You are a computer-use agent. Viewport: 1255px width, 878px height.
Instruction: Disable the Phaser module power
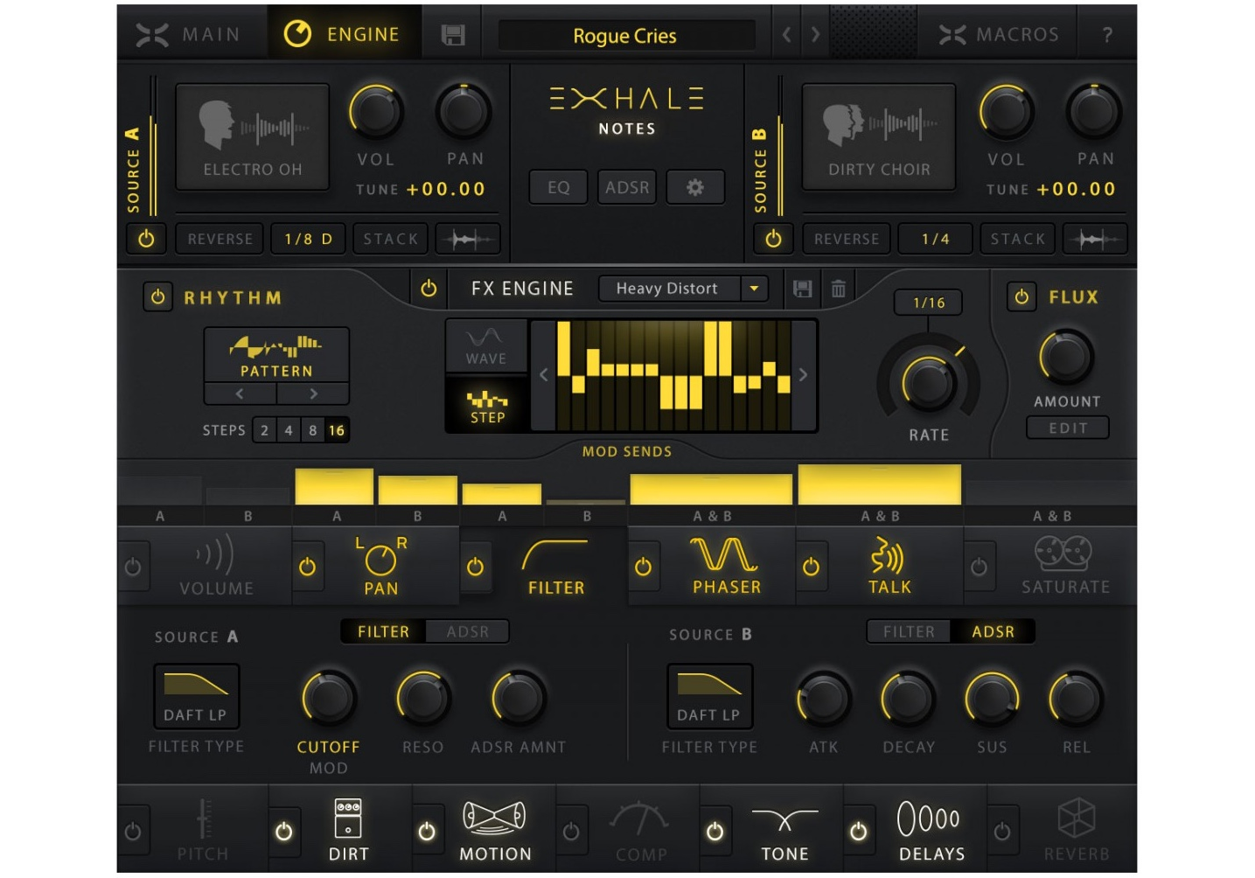coord(643,567)
